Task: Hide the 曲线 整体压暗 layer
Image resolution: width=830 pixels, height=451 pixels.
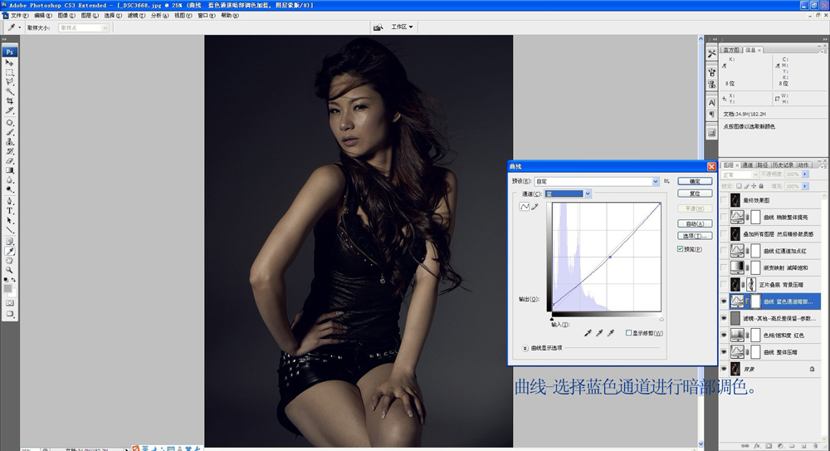Action: tap(724, 352)
